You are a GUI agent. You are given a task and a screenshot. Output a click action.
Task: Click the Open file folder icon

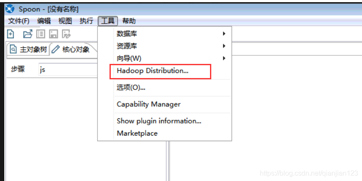(28, 34)
